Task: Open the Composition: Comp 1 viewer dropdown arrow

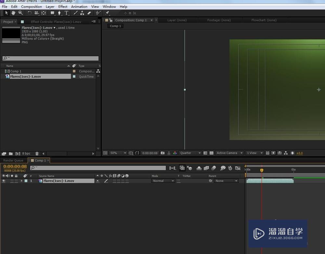Action: coord(152,20)
